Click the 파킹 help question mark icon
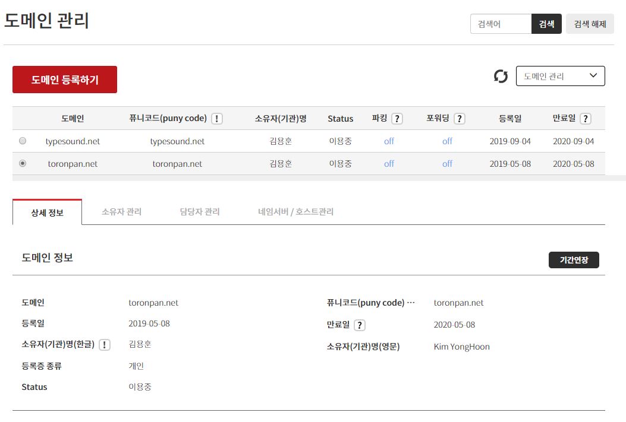The width and height of the screenshot is (626, 422). click(397, 119)
